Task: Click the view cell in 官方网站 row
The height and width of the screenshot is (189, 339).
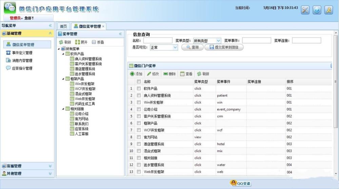Action: 198,137
